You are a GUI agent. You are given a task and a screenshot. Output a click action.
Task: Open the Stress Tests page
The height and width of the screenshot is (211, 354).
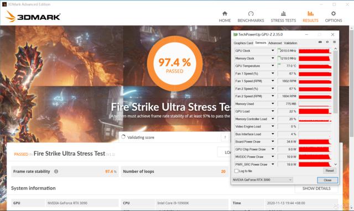283,17
